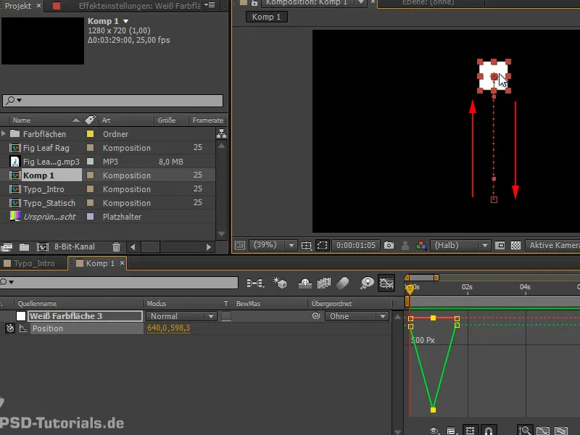Screen dimensions: 580x435
Task: Toggle the Position stopwatch
Action: point(9,328)
